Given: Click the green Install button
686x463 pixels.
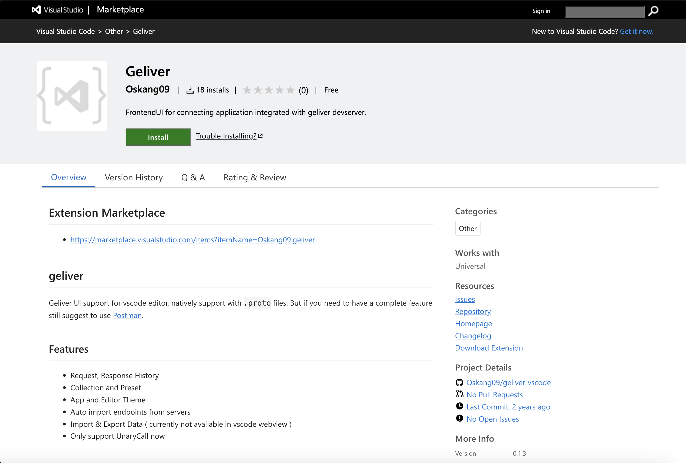Looking at the screenshot, I should [x=158, y=137].
